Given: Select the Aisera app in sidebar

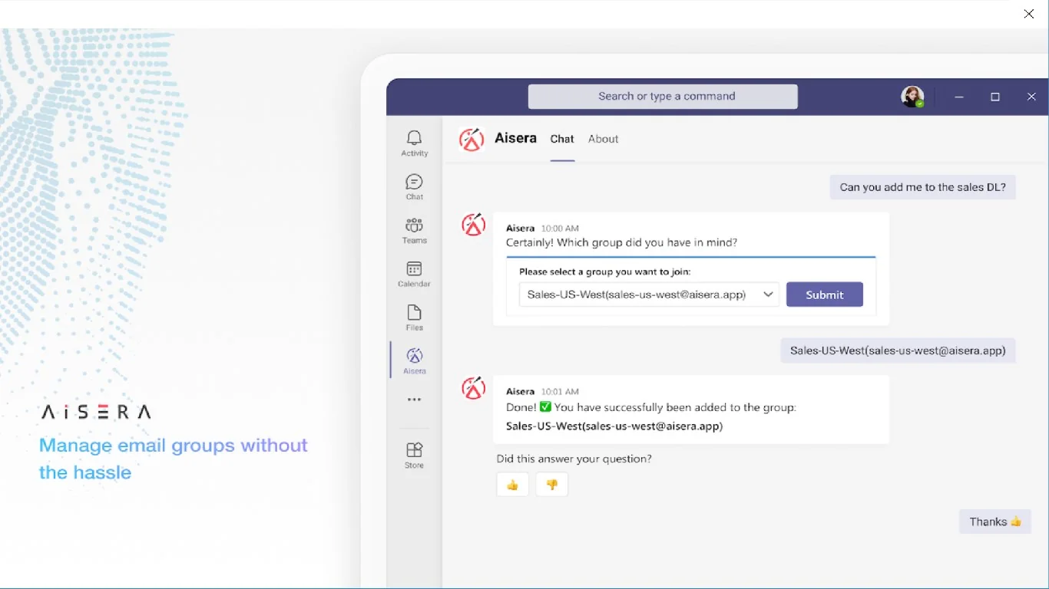Looking at the screenshot, I should point(414,360).
